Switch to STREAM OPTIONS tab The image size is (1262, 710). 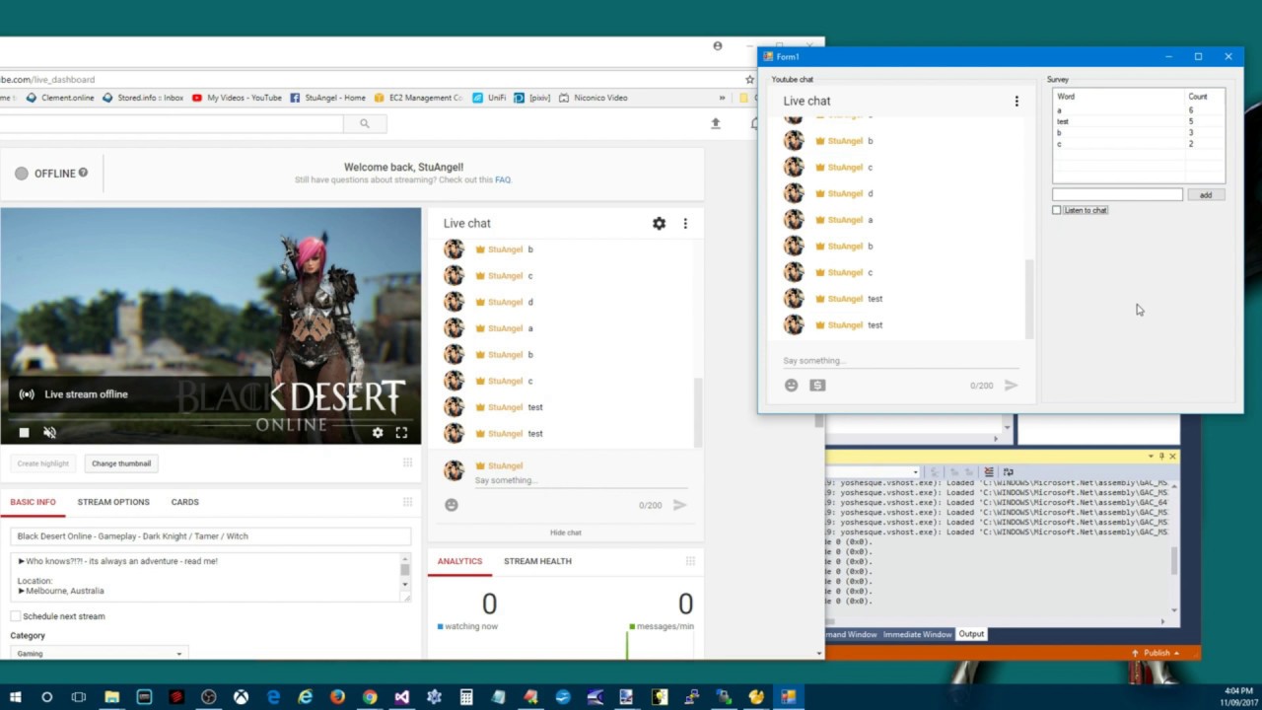[113, 502]
